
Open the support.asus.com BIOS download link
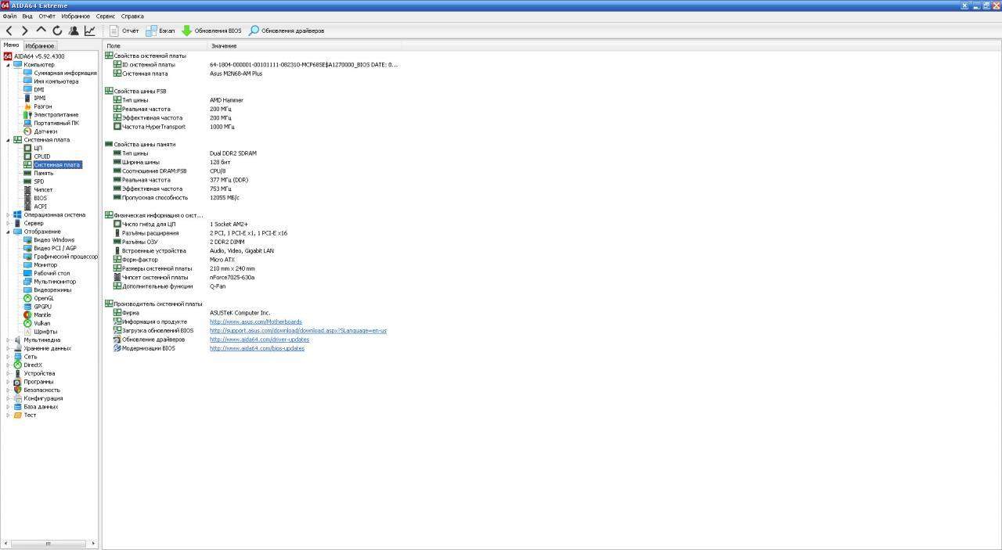click(298, 330)
